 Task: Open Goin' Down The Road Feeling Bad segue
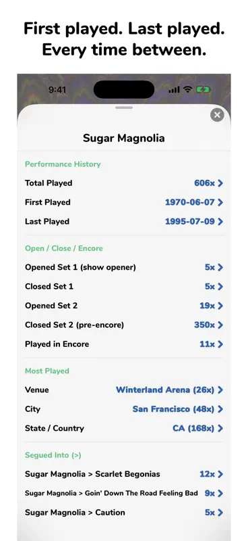(x=124, y=494)
